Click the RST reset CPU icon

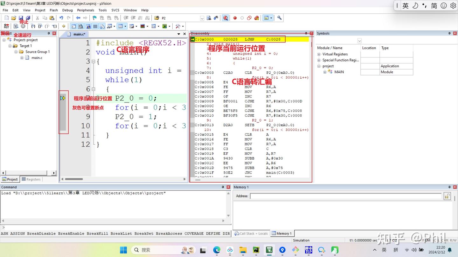pos(6,26)
